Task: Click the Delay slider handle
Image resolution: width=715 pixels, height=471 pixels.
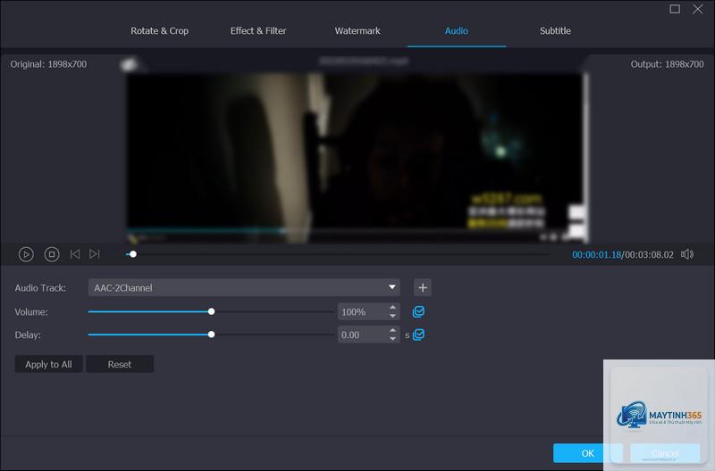Action: point(211,335)
